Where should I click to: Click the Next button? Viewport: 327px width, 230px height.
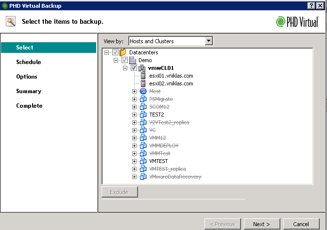pos(262,224)
